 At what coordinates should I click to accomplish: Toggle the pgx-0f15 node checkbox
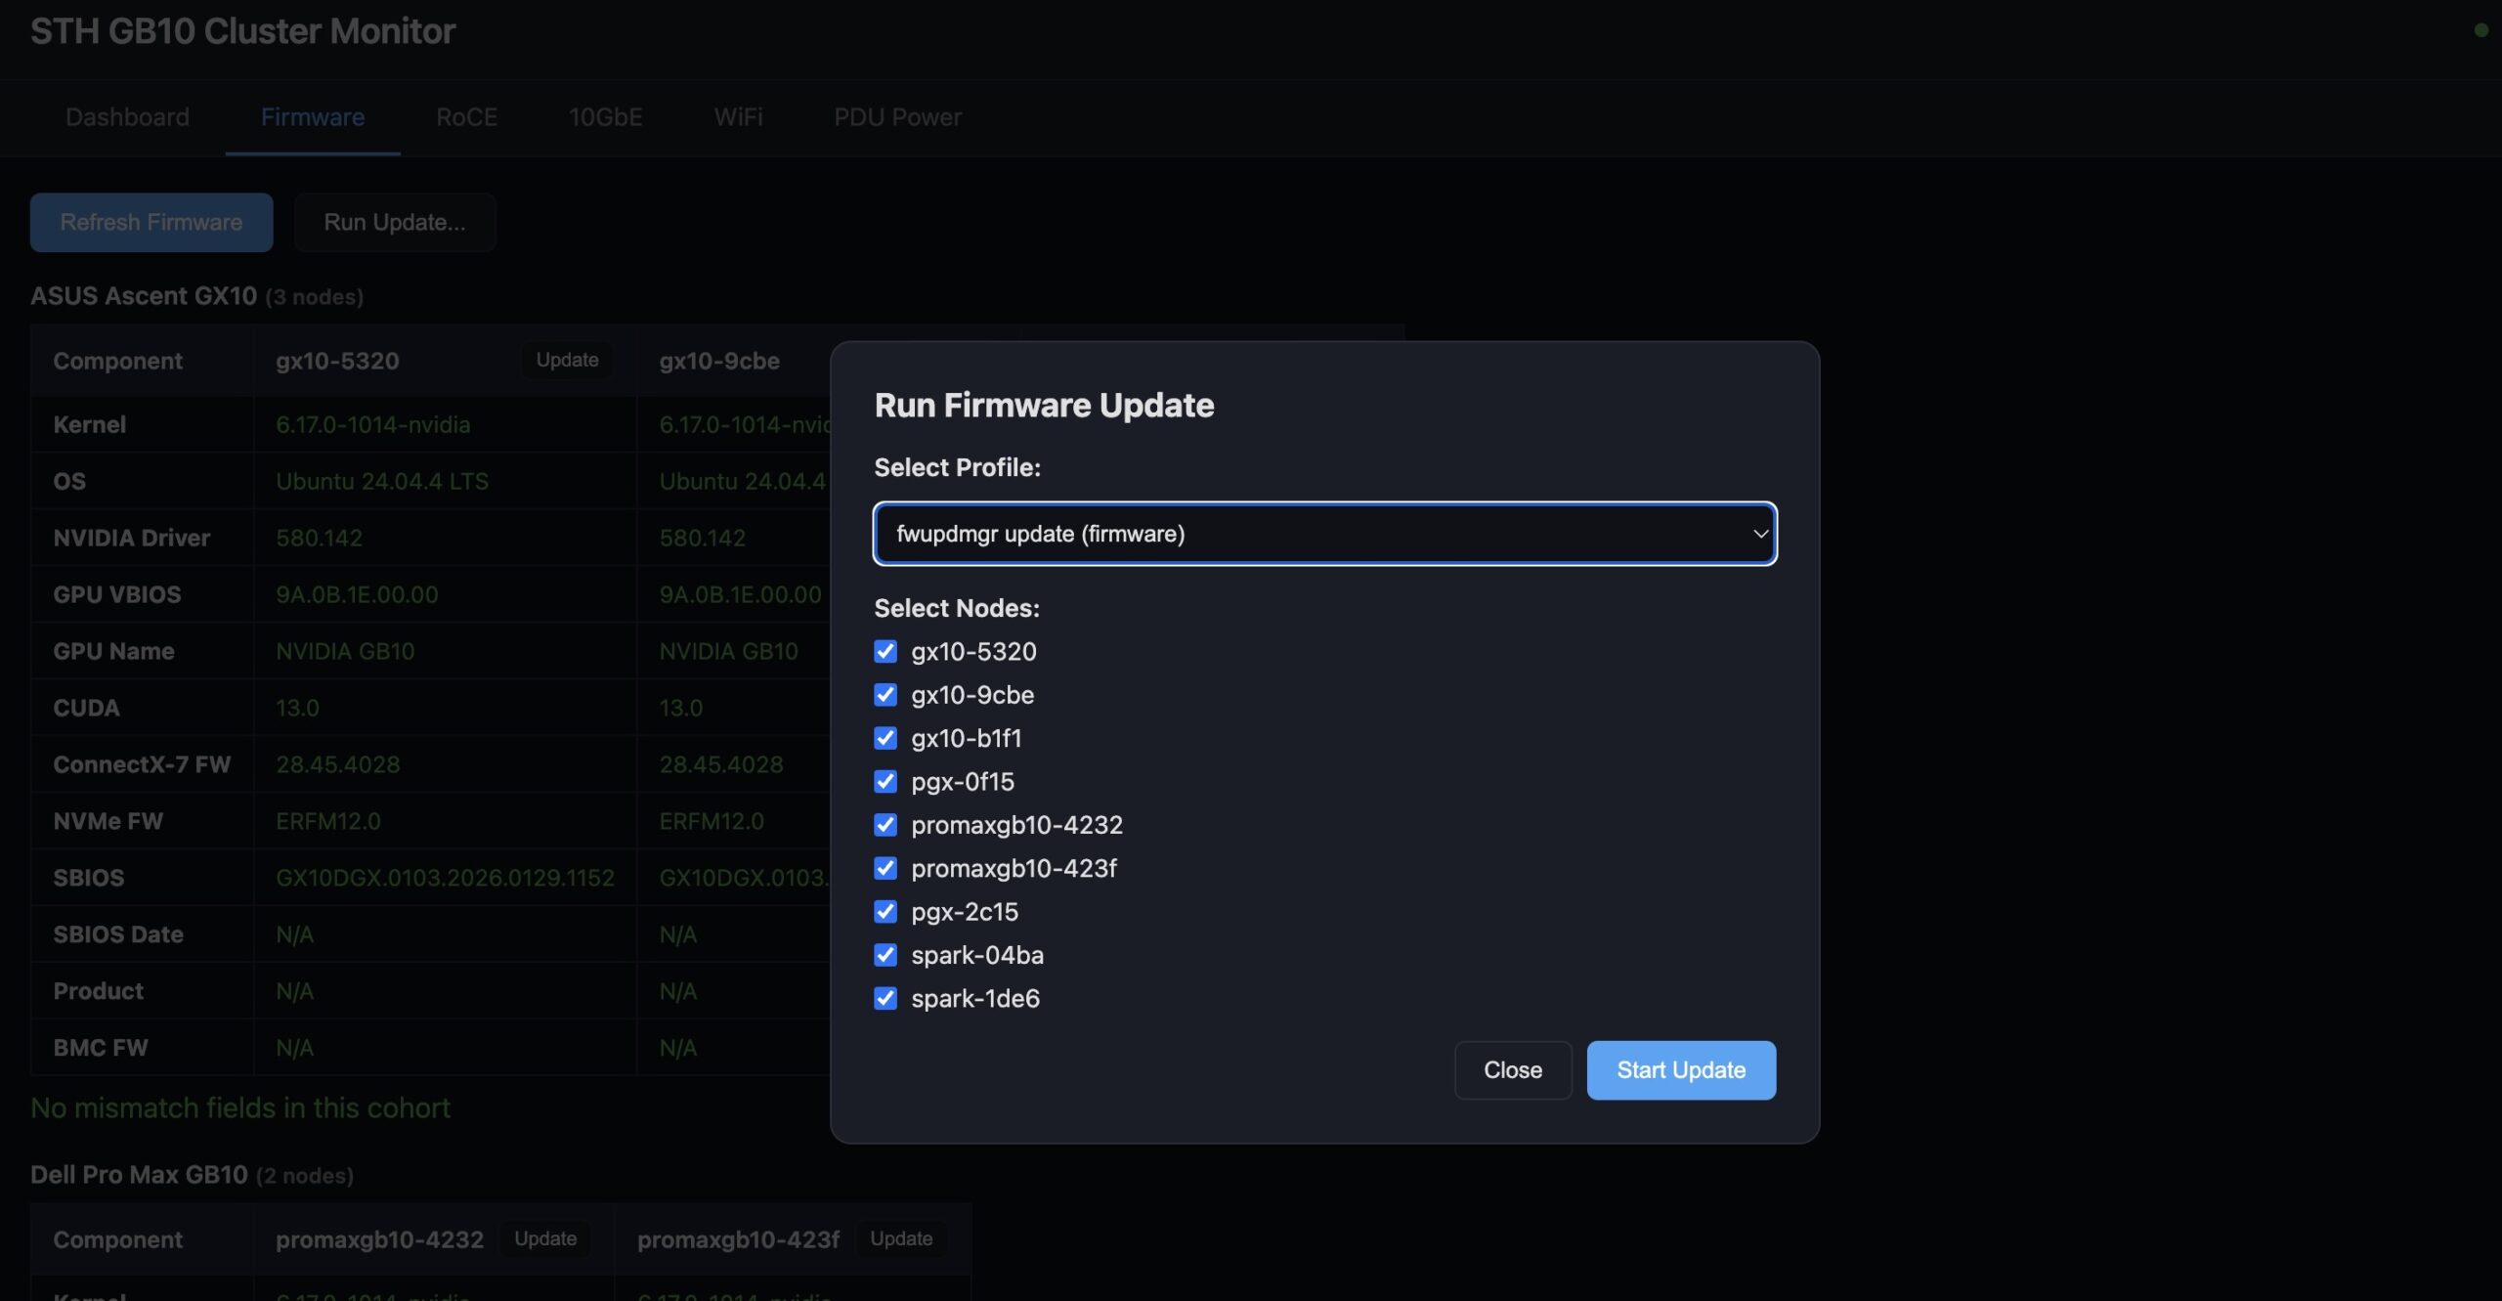(x=884, y=781)
